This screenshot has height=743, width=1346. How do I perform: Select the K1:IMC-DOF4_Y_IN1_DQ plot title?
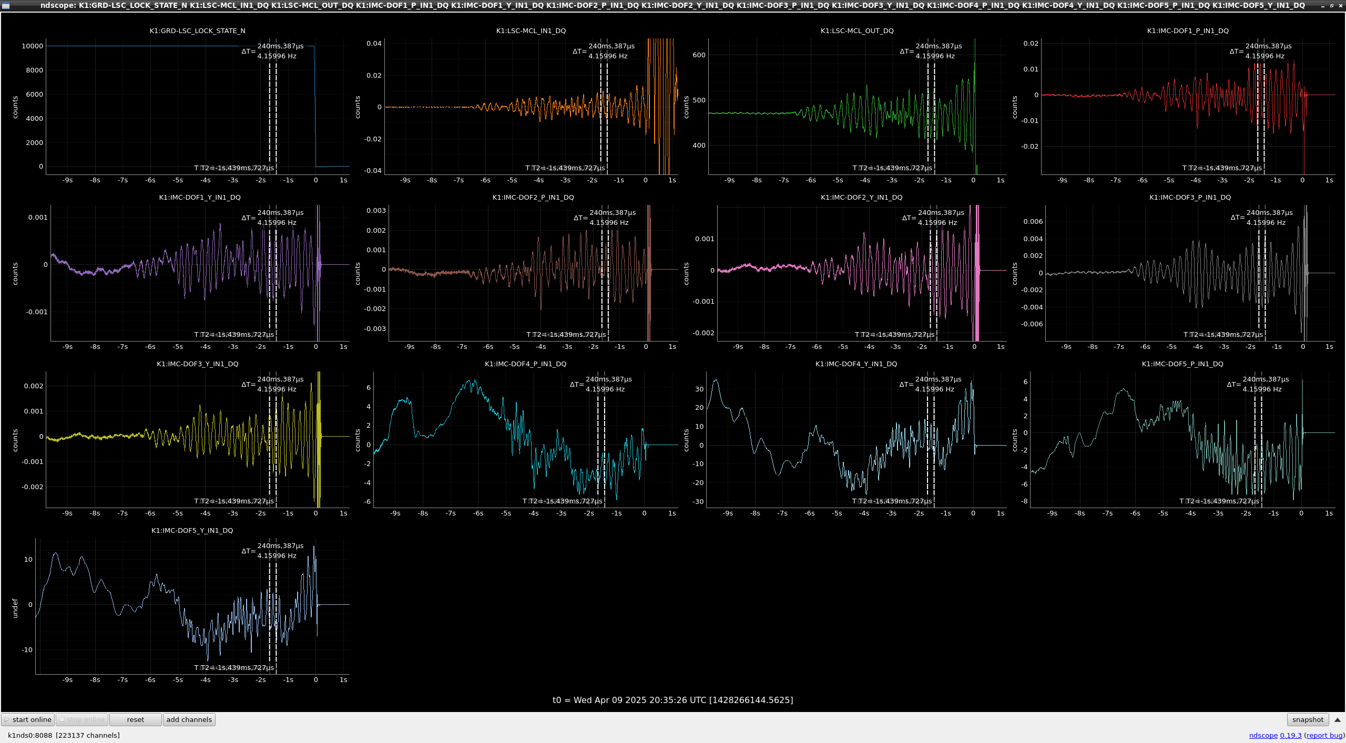coord(856,364)
